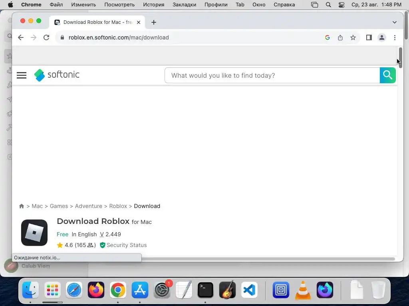
Task: Open the Apple menu
Action: (10, 5)
